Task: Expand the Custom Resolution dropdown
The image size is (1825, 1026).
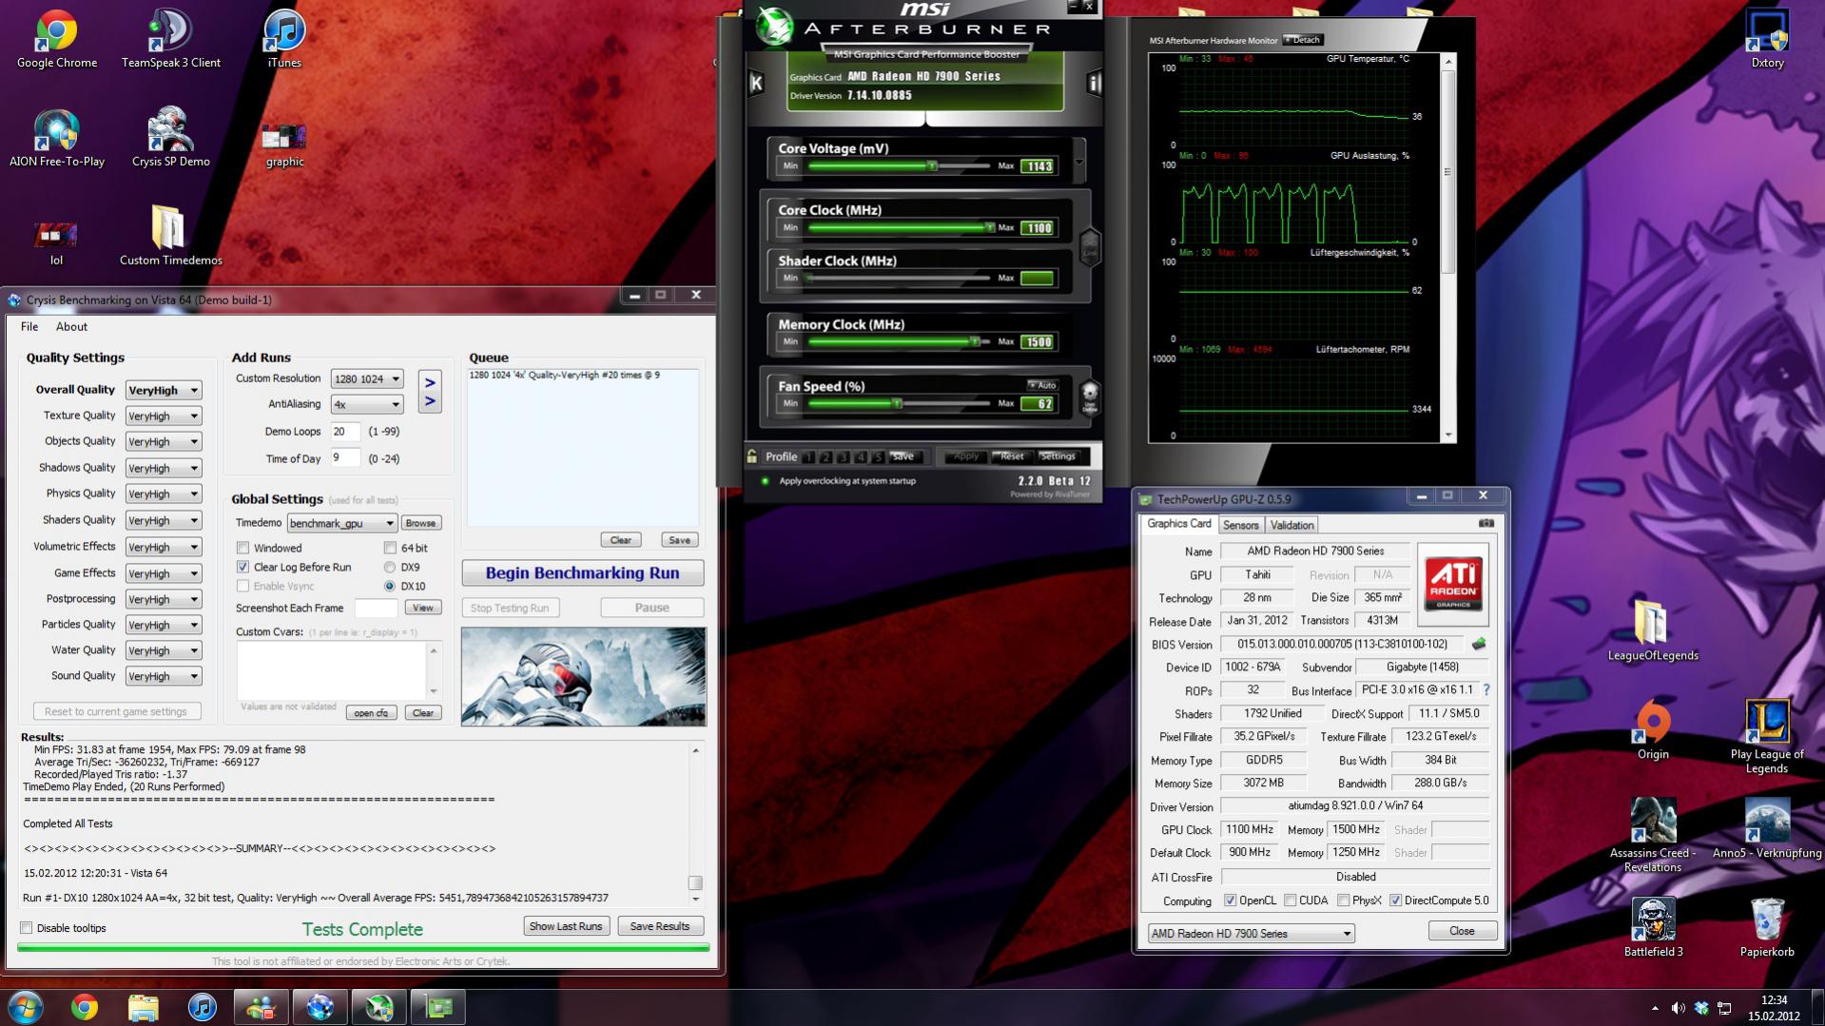Action: pyautogui.click(x=367, y=378)
